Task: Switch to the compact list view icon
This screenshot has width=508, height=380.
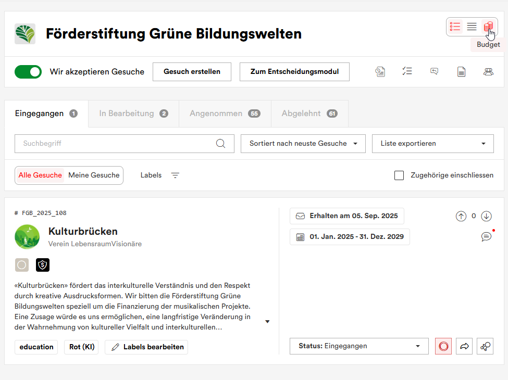Action: coord(472,27)
